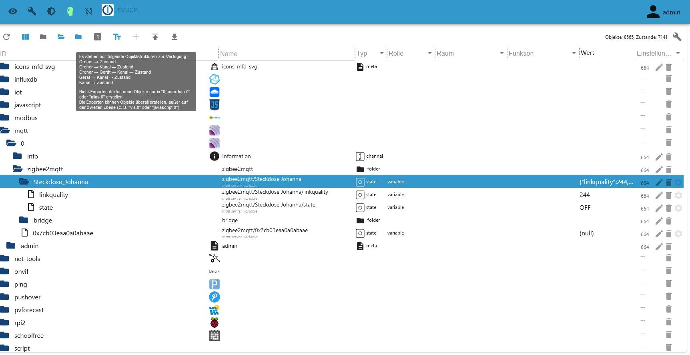Expand the pushover folder
This screenshot has width=690, height=355.
pyautogui.click(x=4, y=297)
